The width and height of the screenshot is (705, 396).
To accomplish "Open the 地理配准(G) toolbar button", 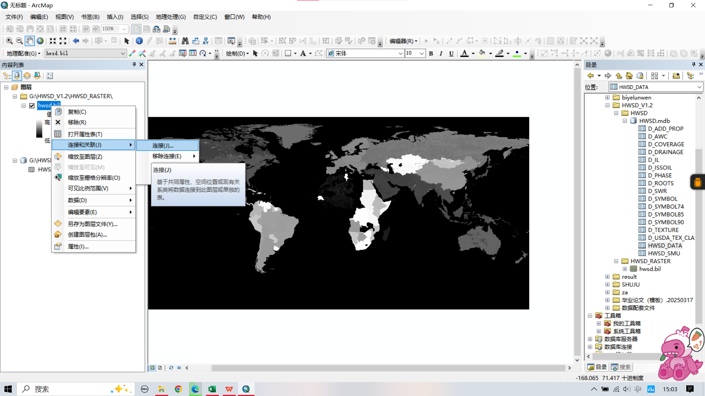I will click(x=23, y=54).
